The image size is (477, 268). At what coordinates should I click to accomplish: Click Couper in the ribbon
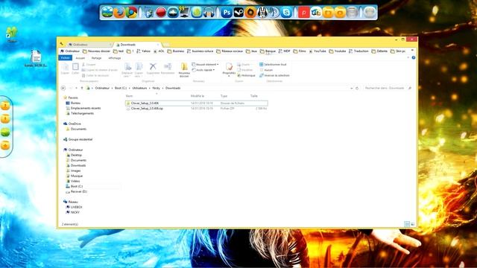pos(89,65)
